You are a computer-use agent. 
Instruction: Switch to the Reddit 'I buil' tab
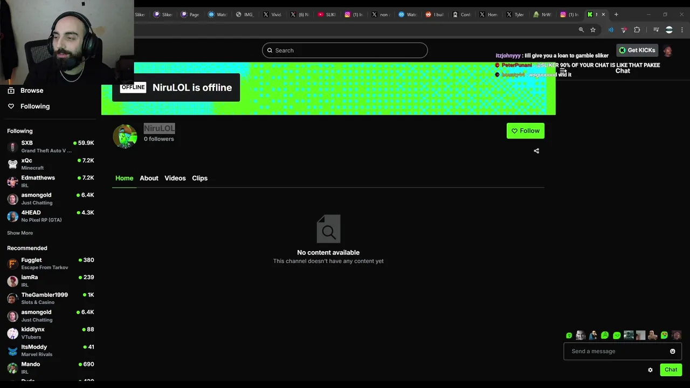[435, 15]
